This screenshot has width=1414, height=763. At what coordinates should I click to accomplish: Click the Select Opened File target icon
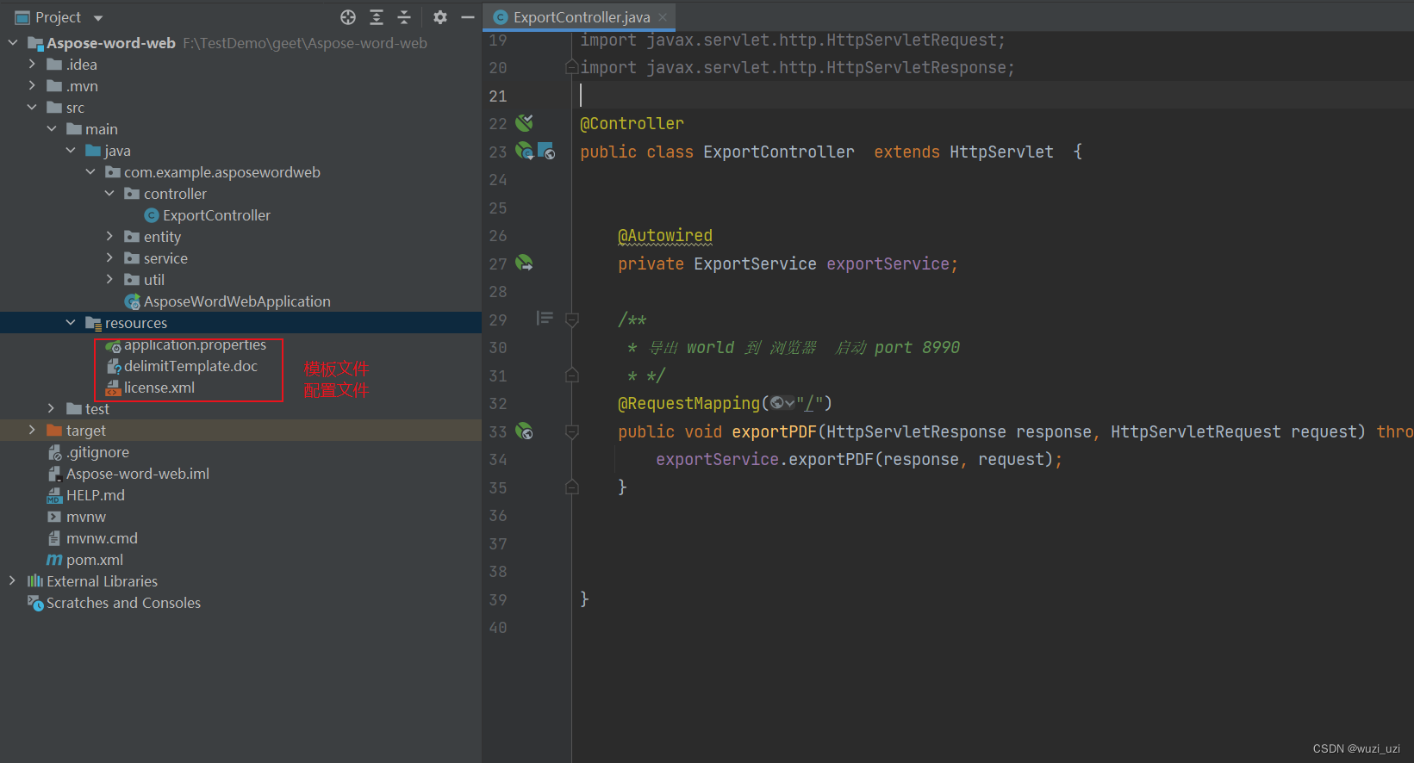coord(348,17)
